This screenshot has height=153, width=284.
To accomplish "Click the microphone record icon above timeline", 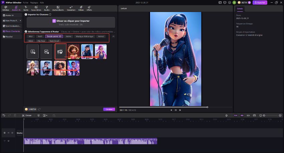I will click(226, 115).
